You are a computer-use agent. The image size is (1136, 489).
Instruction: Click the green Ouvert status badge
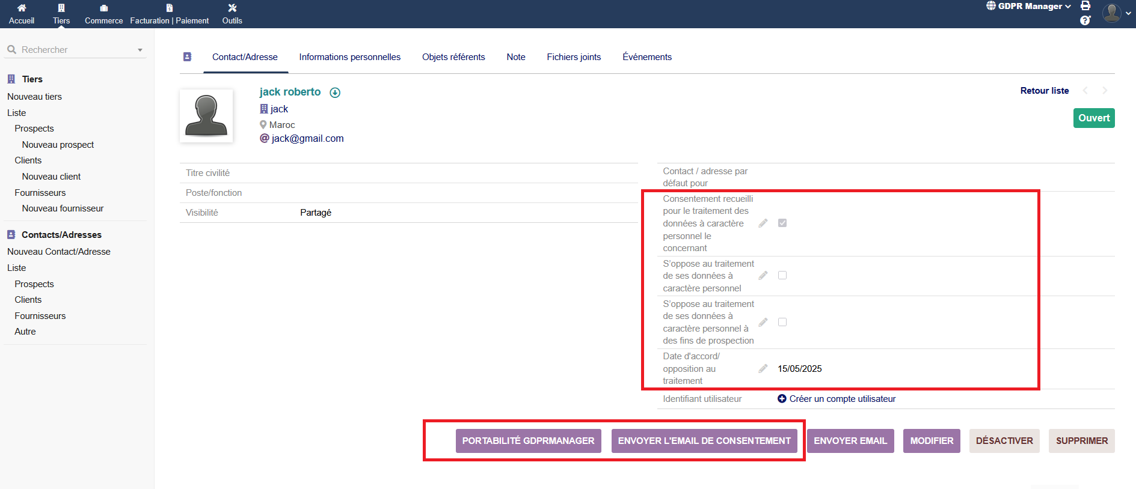[1093, 118]
